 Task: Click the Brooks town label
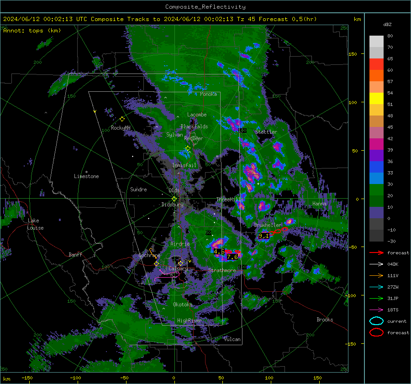(x=325, y=320)
